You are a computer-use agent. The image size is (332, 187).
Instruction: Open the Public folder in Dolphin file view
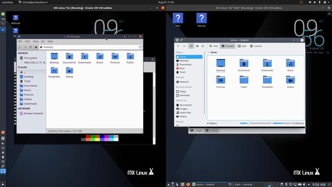click(x=244, y=82)
